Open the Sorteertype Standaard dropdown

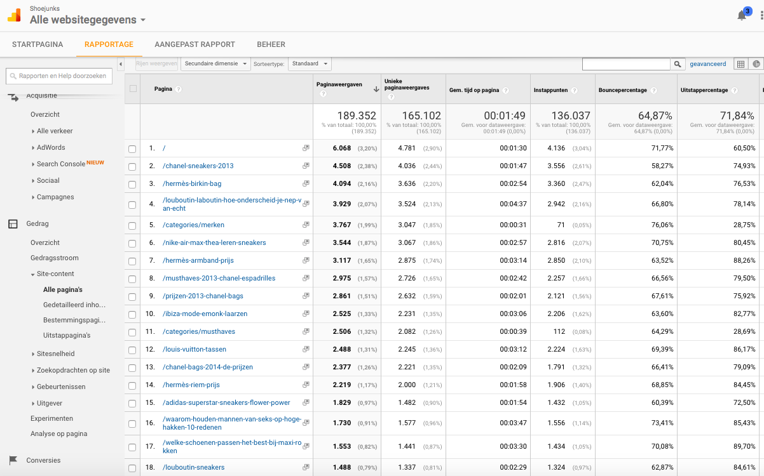[x=310, y=64]
